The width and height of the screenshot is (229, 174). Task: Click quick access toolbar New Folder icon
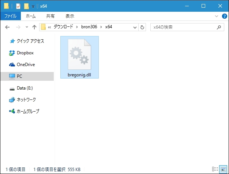(26, 6)
